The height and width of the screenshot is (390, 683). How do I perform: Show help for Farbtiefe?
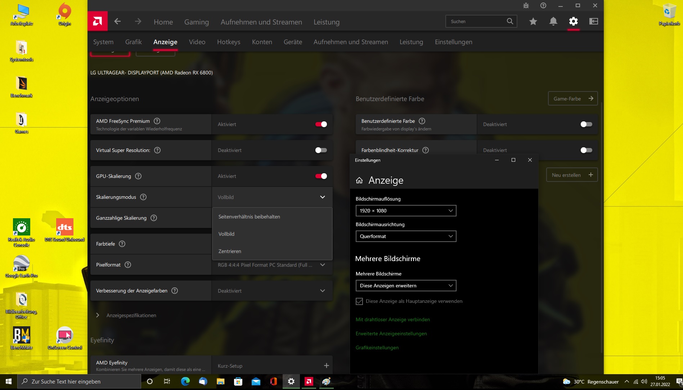[122, 244]
